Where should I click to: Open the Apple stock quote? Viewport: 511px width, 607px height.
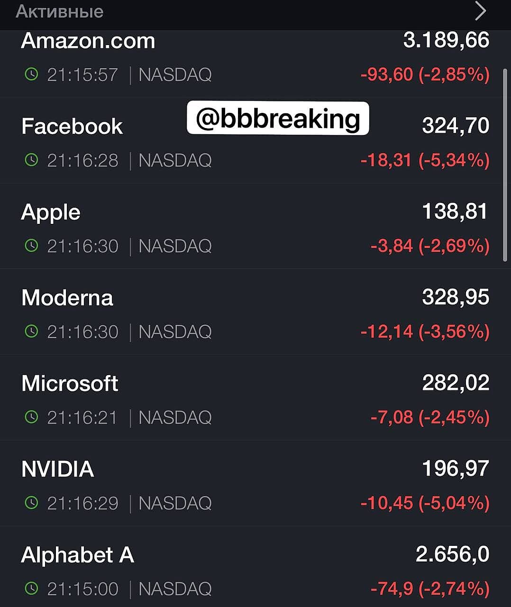[x=51, y=212]
